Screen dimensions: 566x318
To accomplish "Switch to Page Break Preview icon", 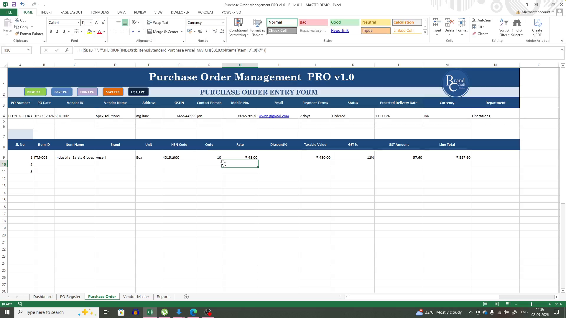I will coord(508,304).
